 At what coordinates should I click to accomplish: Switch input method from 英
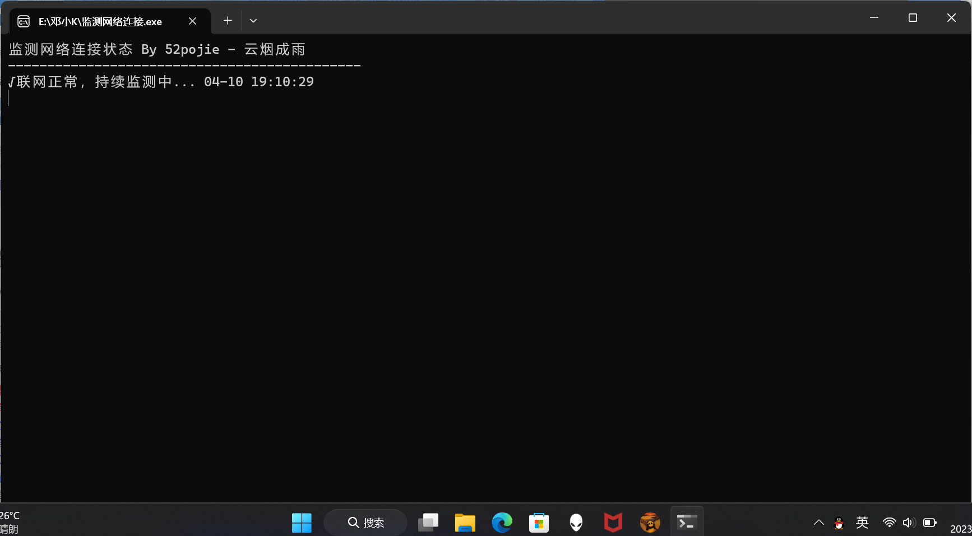[862, 523]
